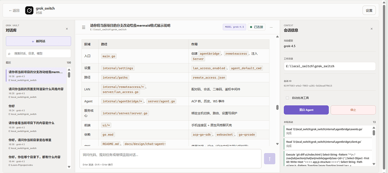This screenshot has width=388, height=173.
Task: Click the conversation title about mermaid
Action: [130, 25]
